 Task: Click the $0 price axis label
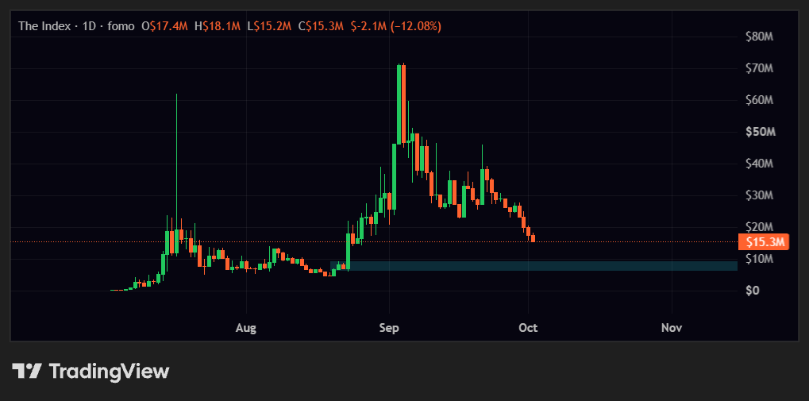[753, 291]
